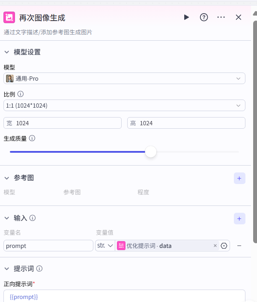Click the info icon beside 生成质量

[x=32, y=139]
